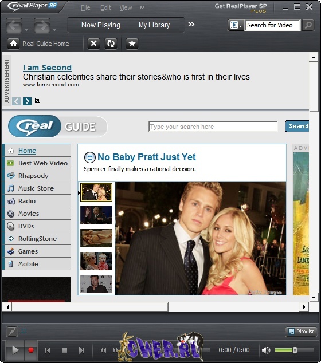Click the RealPlayer SP logo
This screenshot has height=363, width=321.
click(32, 6)
